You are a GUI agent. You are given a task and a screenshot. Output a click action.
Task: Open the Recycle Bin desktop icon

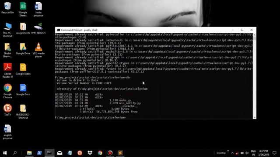pos(7,8)
